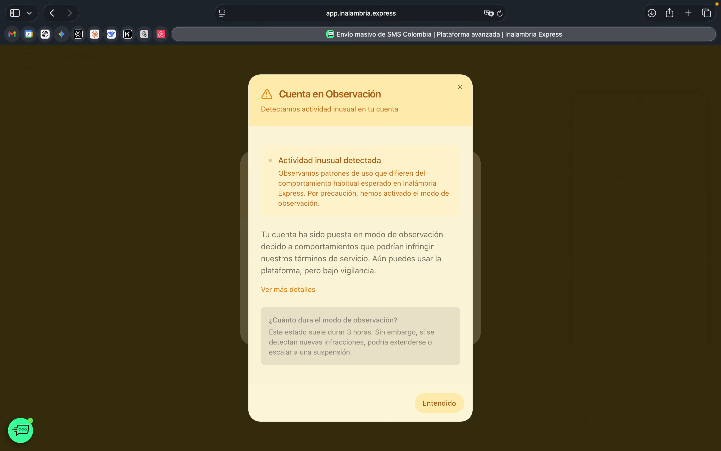Image resolution: width=721 pixels, height=451 pixels.
Task: Open the Gemini pinned tab
Action: 62,34
